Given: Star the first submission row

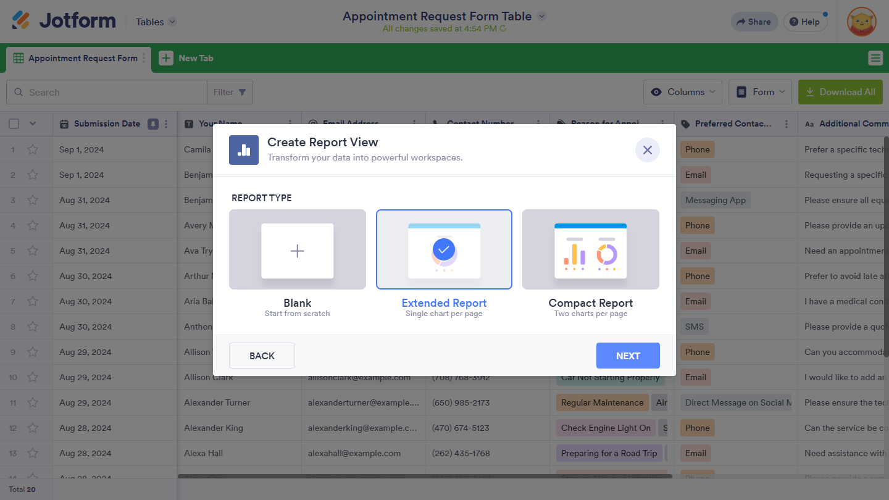Looking at the screenshot, I should (33, 149).
